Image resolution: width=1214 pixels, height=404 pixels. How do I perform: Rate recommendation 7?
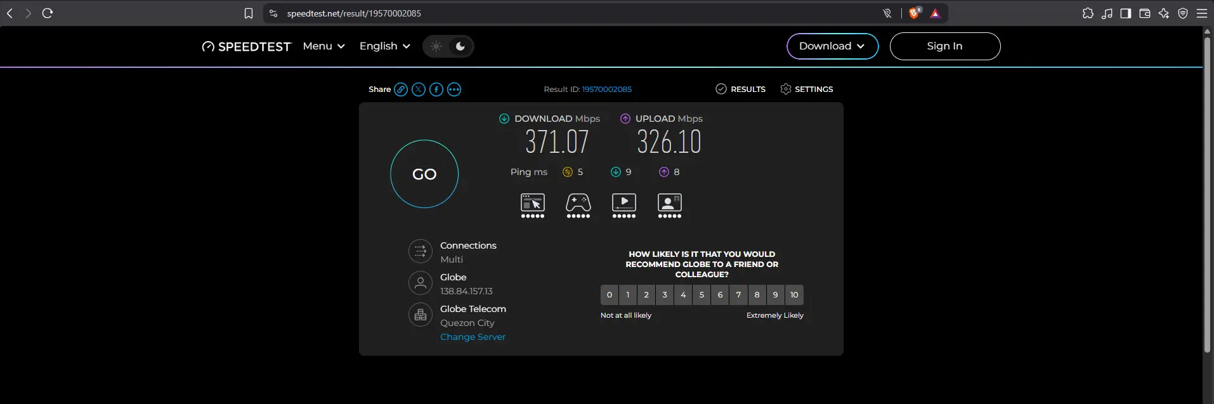pyautogui.click(x=738, y=295)
